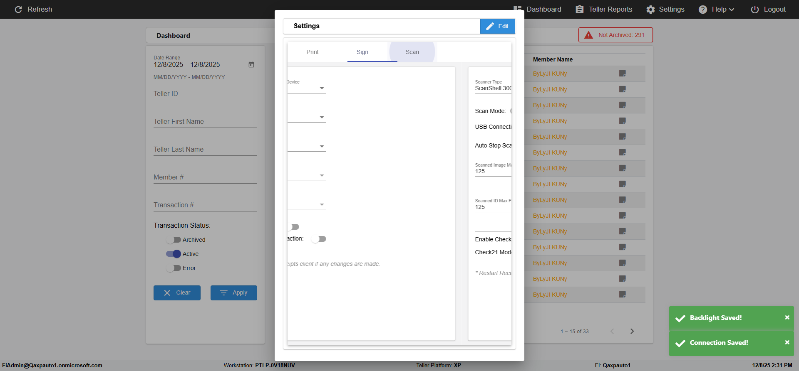Click the Workstation PTLP-0V18NUV status text
This screenshot has width=799, height=371.
pos(259,366)
